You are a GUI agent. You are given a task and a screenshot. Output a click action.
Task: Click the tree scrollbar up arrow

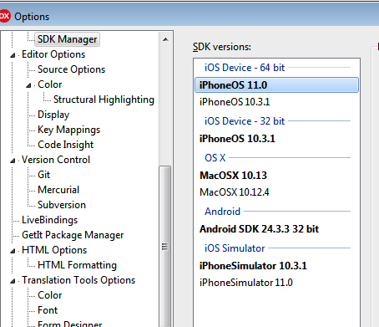click(x=165, y=39)
